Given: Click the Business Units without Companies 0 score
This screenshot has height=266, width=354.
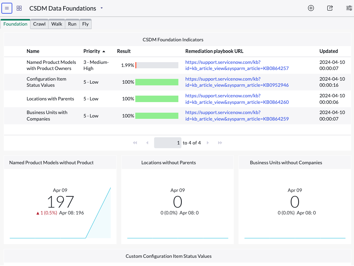Looking at the screenshot, I should [295, 202].
